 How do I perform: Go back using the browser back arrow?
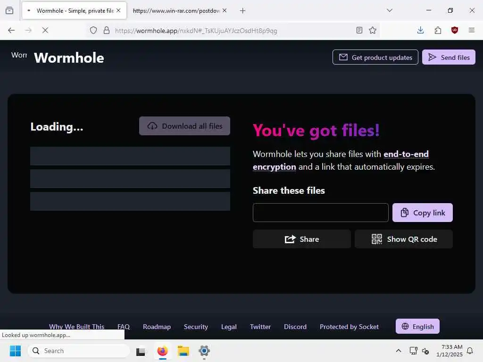[11, 30]
